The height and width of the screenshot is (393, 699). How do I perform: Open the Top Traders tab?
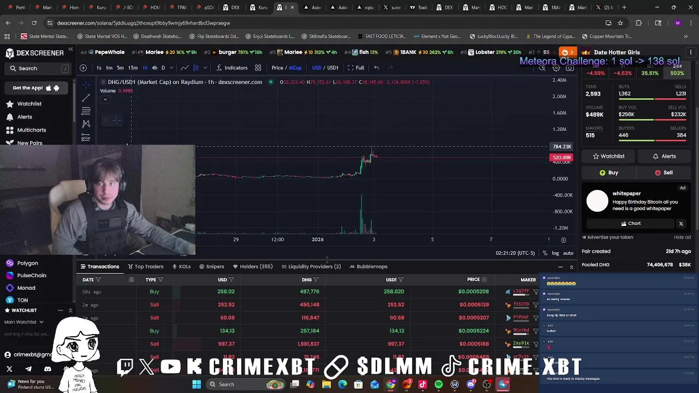click(145, 266)
